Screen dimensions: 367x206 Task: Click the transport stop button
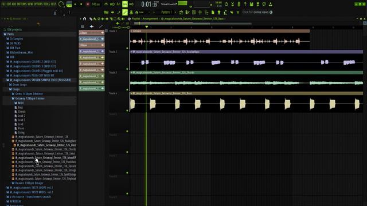click(x=81, y=4)
